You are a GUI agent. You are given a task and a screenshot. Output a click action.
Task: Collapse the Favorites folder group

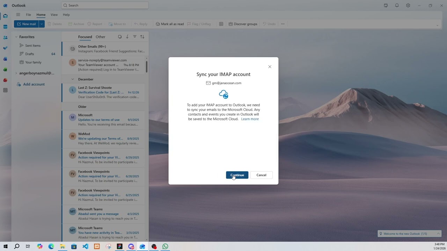pyautogui.click(x=16, y=37)
